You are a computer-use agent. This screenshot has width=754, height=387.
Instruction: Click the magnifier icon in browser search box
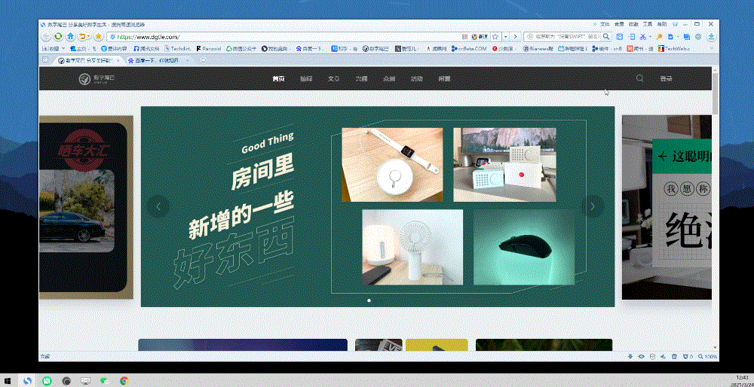point(606,36)
